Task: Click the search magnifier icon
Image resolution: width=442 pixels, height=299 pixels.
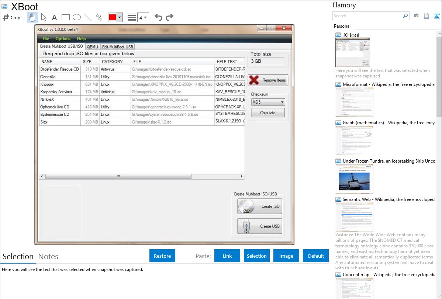Action: pyautogui.click(x=405, y=16)
